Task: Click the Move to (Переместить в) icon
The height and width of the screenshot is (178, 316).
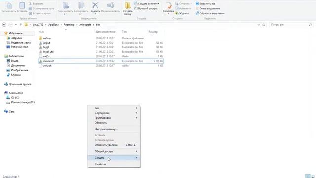Action: (66, 6)
